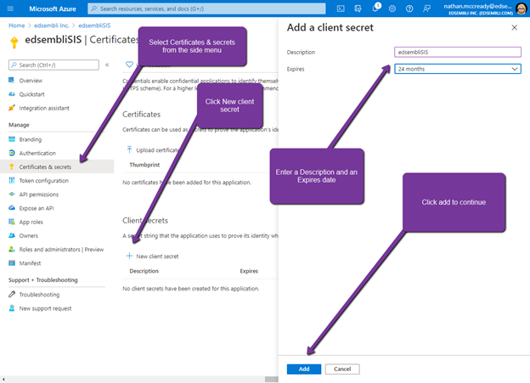
Task: Collapse the side menu with double chevron
Action: pyautogui.click(x=107, y=65)
